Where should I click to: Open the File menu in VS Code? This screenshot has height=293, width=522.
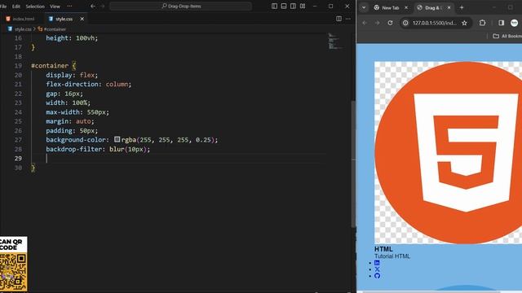pos(3,7)
